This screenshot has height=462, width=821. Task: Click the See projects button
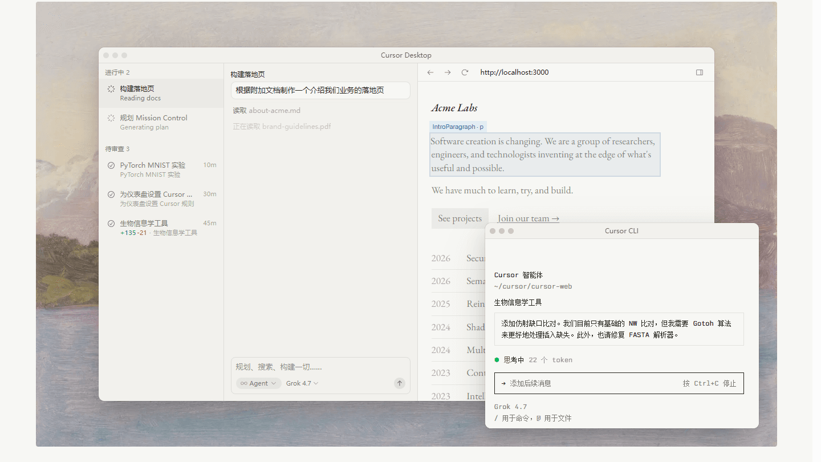[460, 218]
